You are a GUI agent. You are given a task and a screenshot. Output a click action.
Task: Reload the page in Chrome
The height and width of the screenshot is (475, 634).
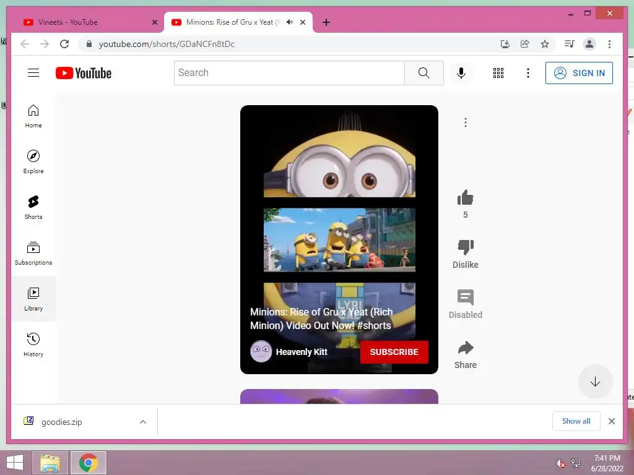click(64, 44)
